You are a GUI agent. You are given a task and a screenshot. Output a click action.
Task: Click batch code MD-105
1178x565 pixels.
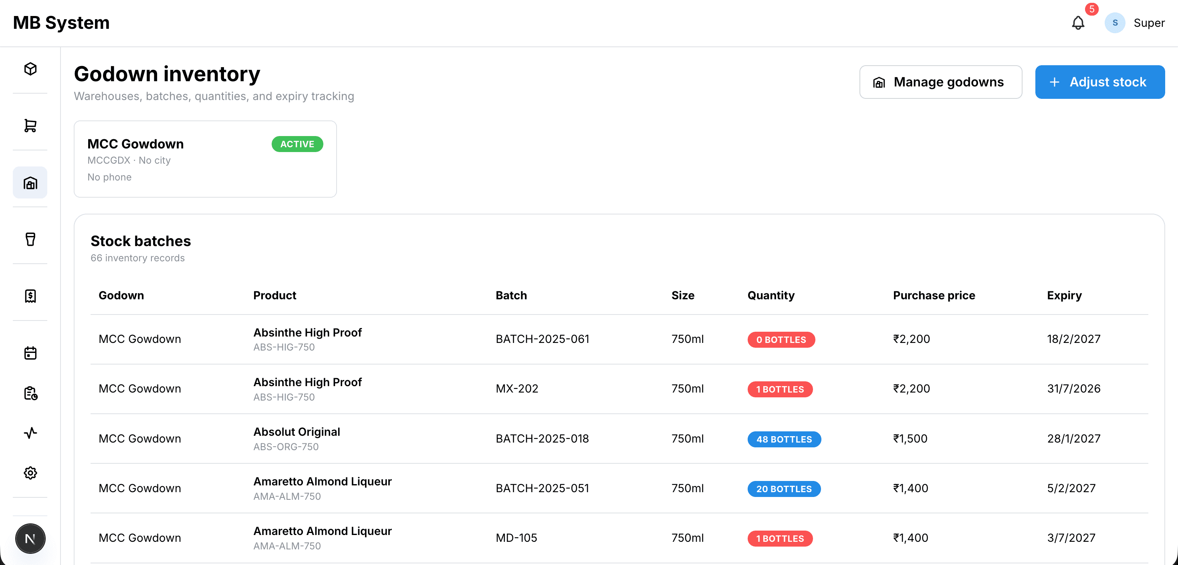click(516, 538)
